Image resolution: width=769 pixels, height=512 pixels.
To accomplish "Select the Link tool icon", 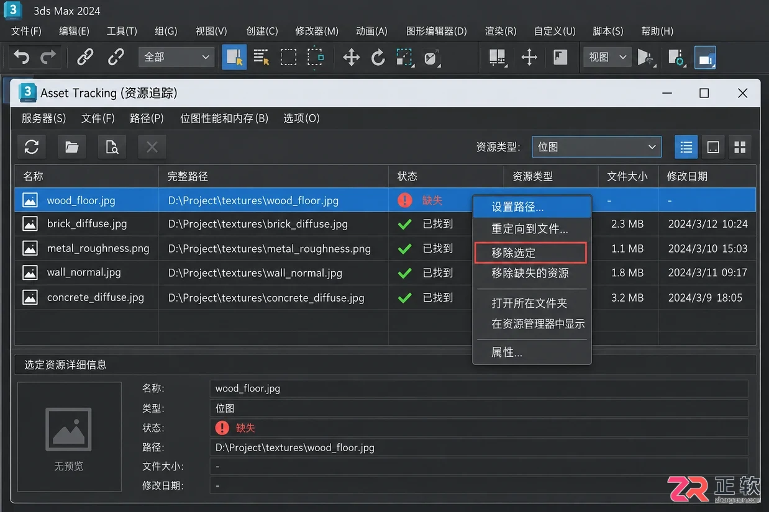I will click(85, 58).
